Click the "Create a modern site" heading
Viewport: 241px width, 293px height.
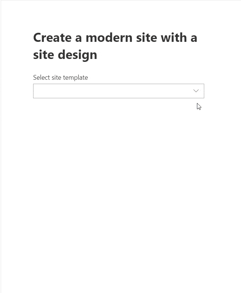click(115, 46)
